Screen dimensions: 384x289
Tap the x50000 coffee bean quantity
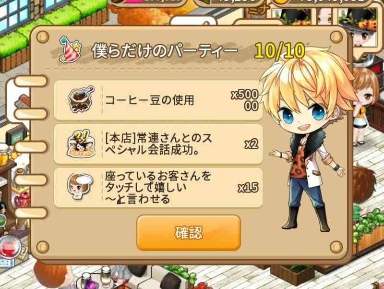[245, 100]
